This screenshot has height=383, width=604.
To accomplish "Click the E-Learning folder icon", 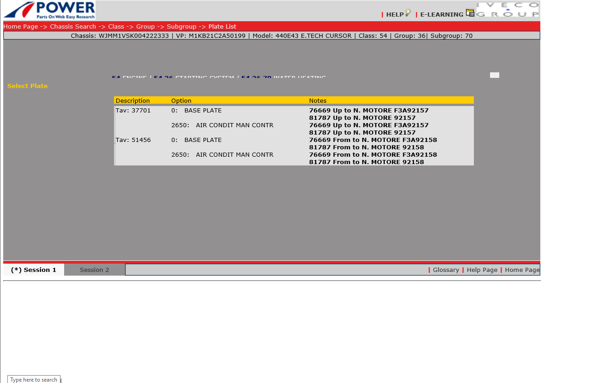I will point(470,13).
